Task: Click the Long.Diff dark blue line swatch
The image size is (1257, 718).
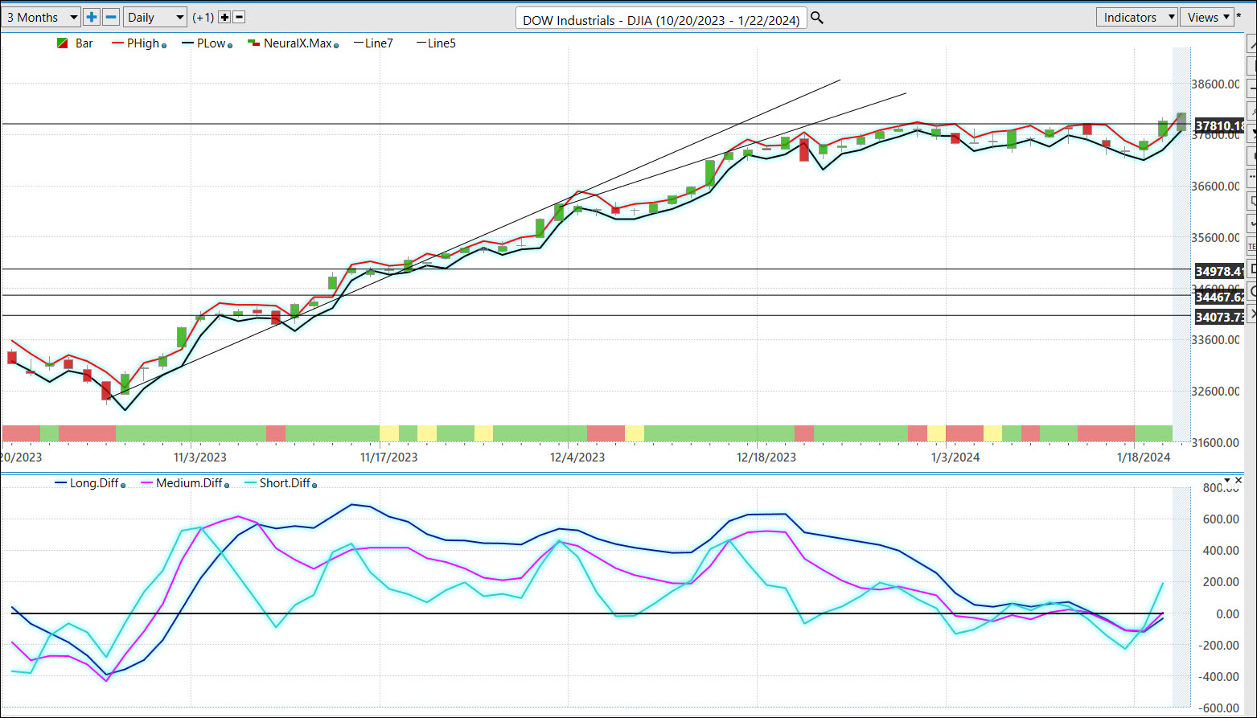Action: tap(61, 483)
